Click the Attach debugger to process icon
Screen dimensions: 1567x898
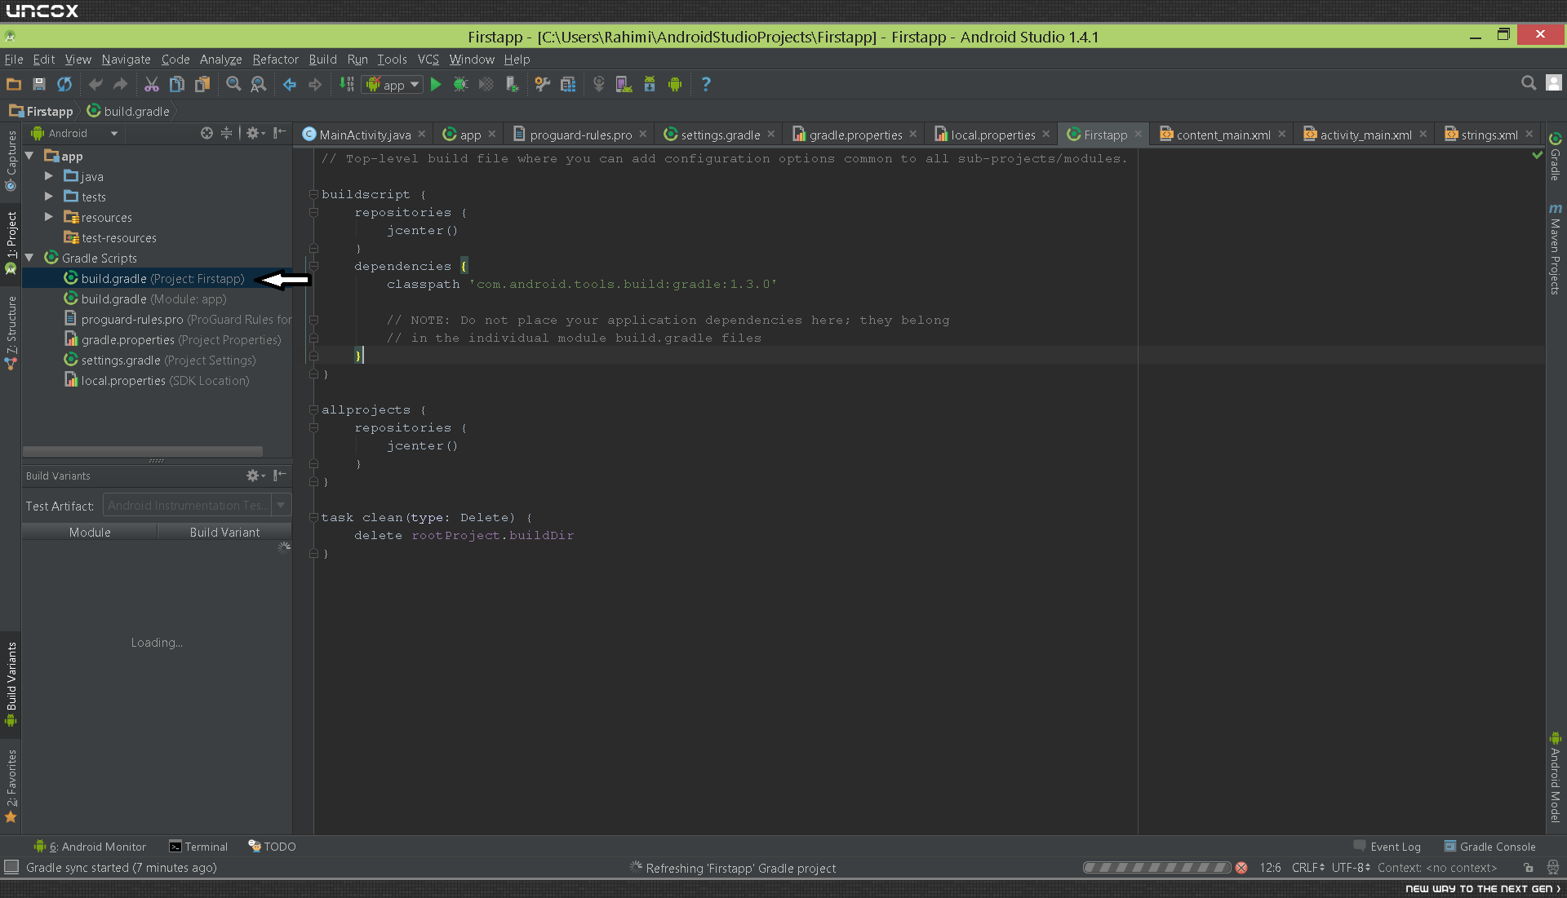pyautogui.click(x=512, y=84)
